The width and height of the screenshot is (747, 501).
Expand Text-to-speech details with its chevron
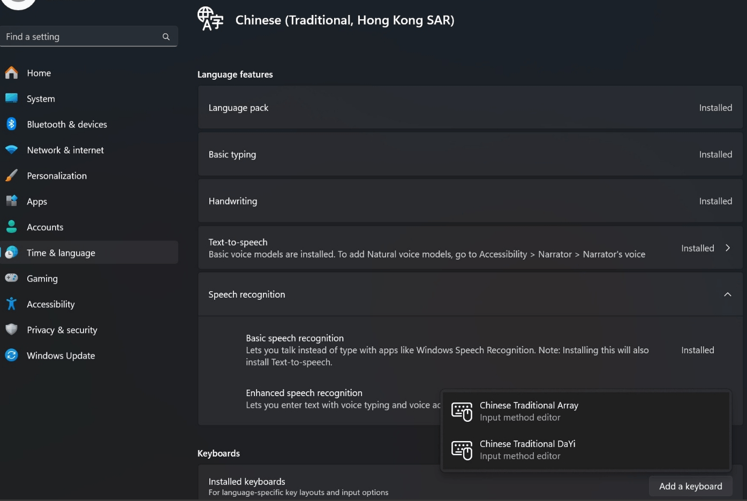[728, 248]
